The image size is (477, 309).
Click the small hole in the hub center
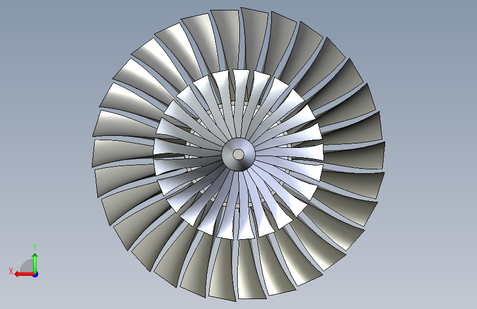239,154
